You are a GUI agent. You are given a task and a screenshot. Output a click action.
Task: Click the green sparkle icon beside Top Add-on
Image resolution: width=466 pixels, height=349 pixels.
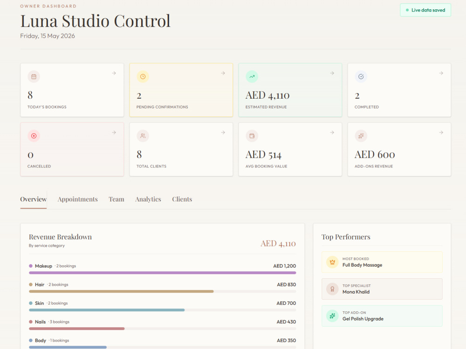[x=332, y=316]
